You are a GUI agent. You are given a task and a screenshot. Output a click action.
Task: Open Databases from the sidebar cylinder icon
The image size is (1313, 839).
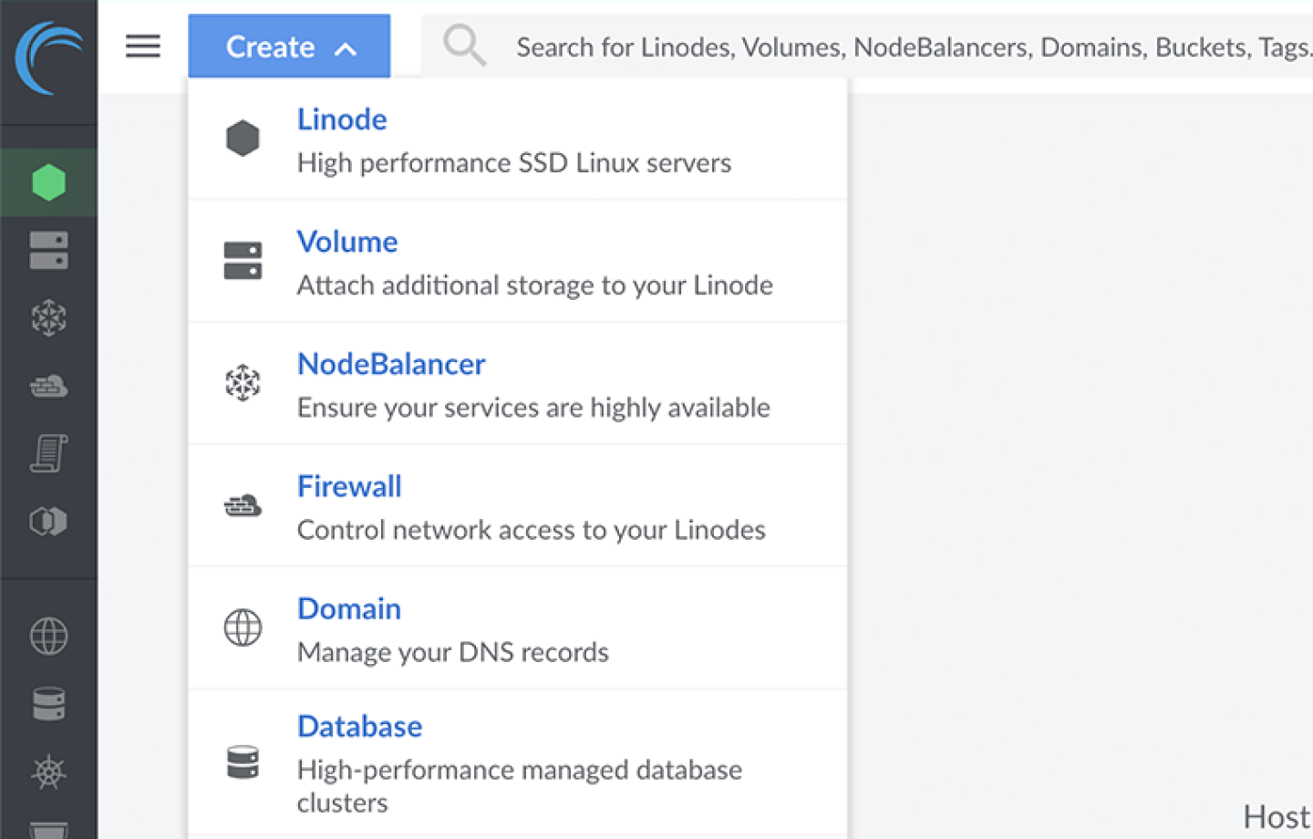click(48, 704)
